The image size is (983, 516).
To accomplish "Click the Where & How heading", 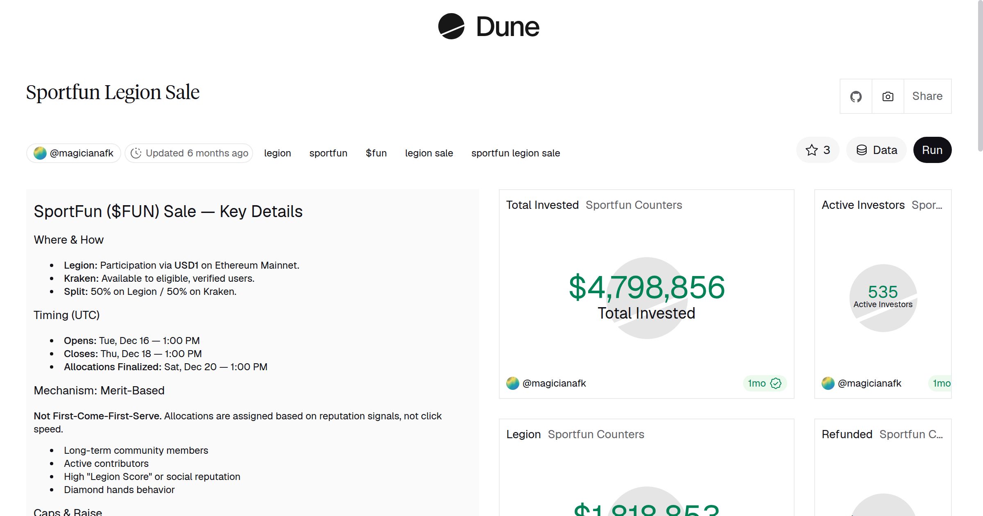I will (x=69, y=240).
